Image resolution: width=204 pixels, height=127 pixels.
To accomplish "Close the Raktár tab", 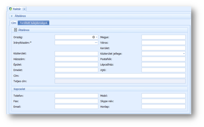I will tap(24, 9).
